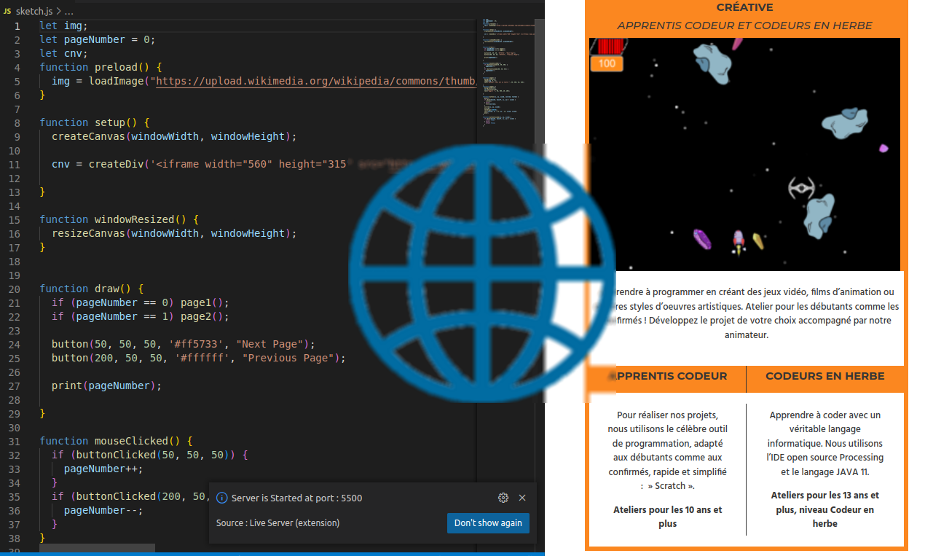The width and height of the screenshot is (925, 556).
Task: Click the rocket ship in the game image
Action: 738,242
